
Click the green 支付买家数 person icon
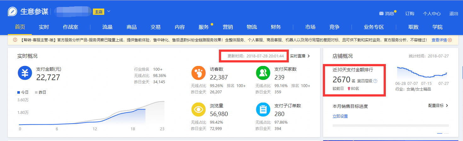click(264, 73)
